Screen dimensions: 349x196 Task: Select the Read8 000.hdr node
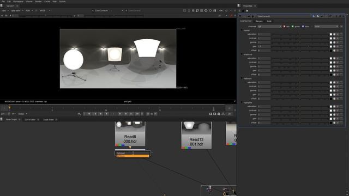click(130, 134)
